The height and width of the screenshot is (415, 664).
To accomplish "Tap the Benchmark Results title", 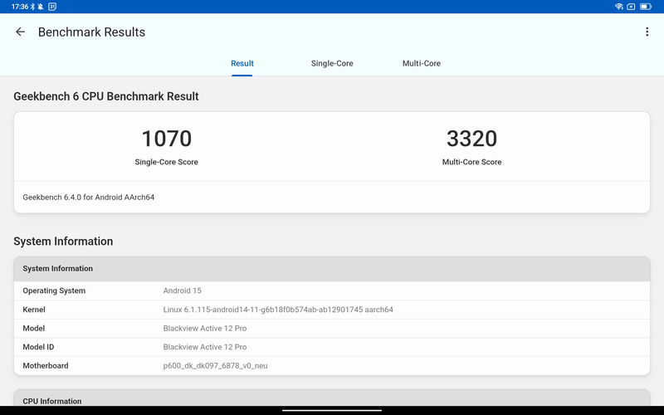I will (91, 32).
